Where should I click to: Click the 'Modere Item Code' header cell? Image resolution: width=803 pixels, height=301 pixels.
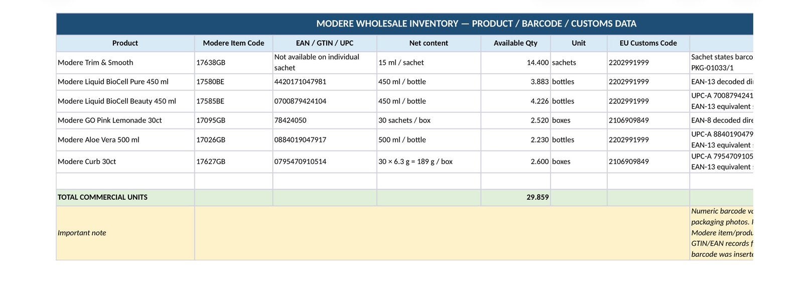pos(233,43)
